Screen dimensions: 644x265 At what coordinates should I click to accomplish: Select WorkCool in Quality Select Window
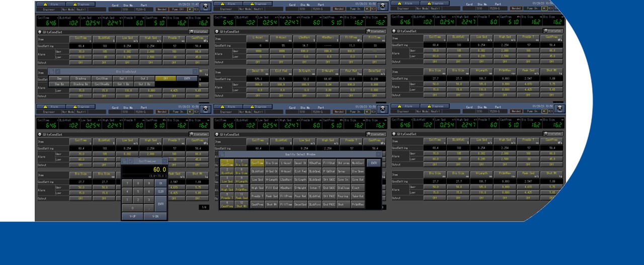pos(358,163)
